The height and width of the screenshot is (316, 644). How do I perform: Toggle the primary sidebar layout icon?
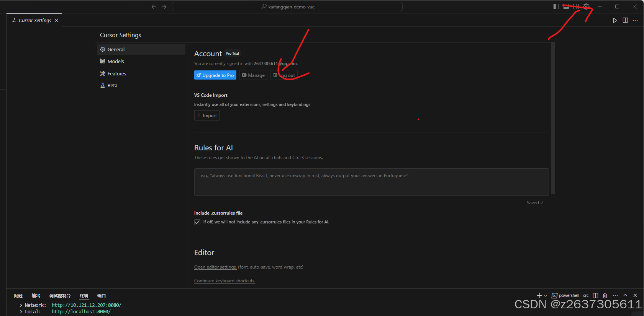pyautogui.click(x=556, y=7)
